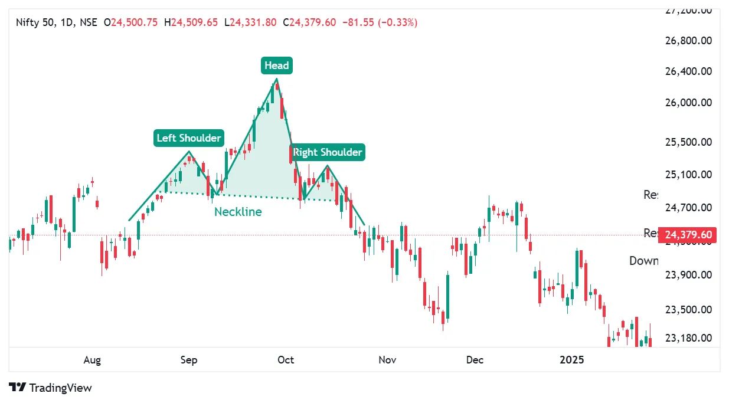Image resolution: width=729 pixels, height=403 pixels.
Task: Click the Nifty 50 symbol title
Action: pyautogui.click(x=35, y=22)
